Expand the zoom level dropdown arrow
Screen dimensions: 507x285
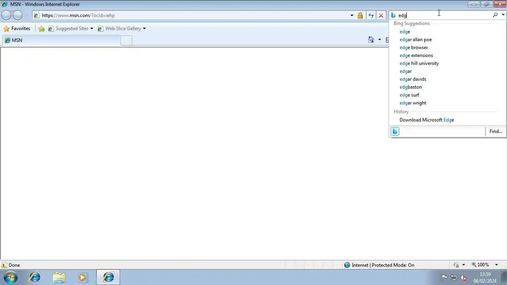[x=496, y=265]
